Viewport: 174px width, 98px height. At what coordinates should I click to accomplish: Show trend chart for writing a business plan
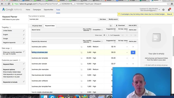tap(82, 53)
